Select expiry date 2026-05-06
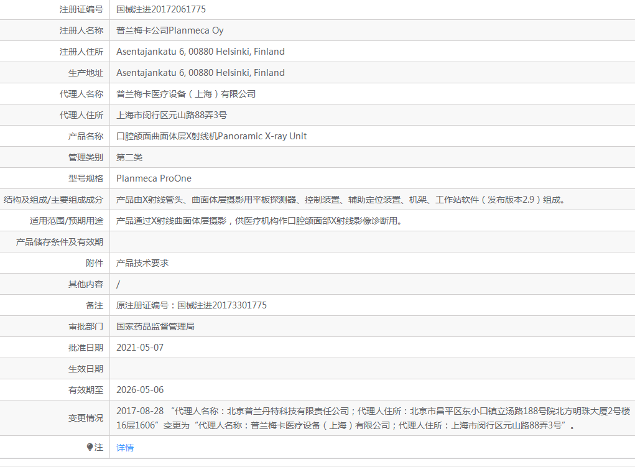 click(140, 390)
